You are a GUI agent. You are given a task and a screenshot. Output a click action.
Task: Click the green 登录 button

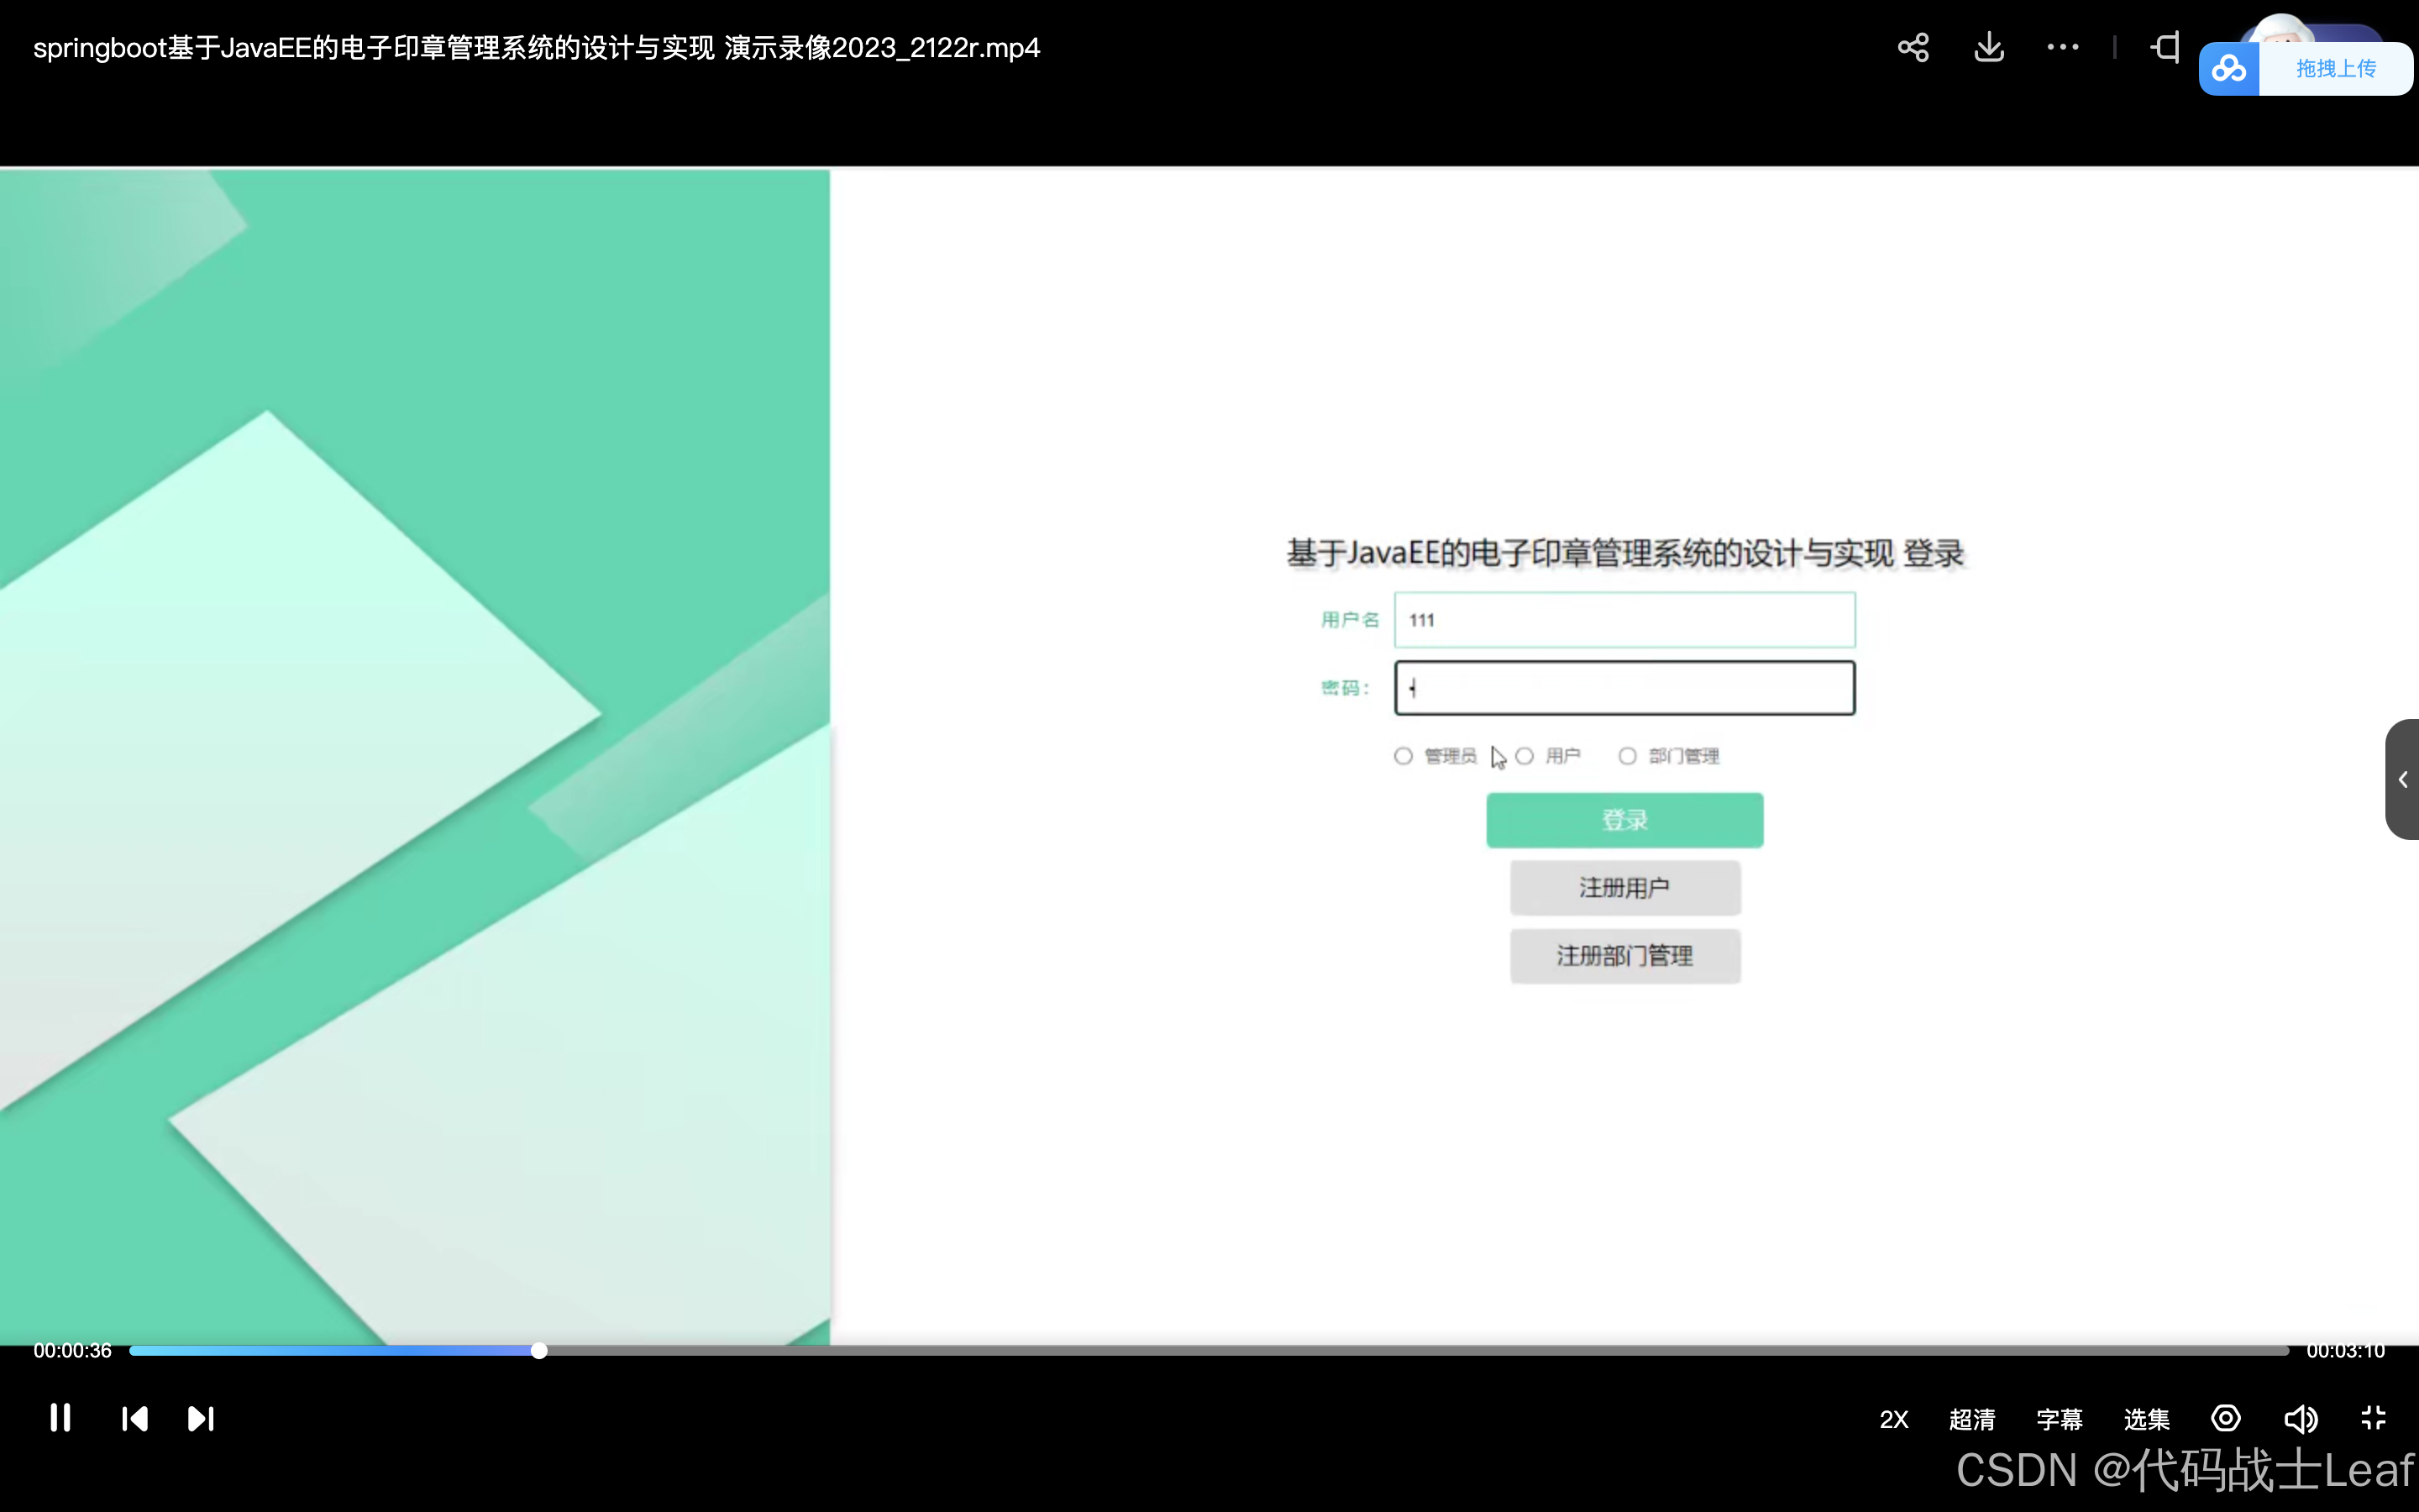coord(1624,820)
